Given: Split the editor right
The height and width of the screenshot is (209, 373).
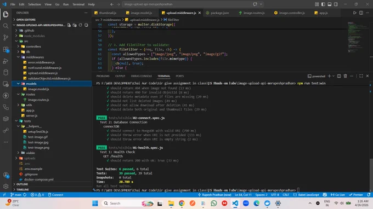Looking at the screenshot, I should coord(361,13).
